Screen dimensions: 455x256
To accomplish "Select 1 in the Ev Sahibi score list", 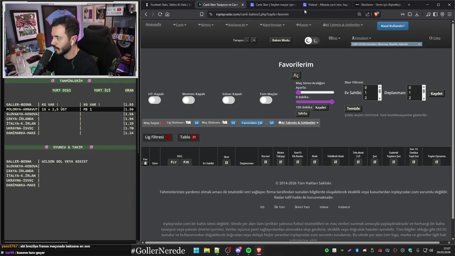I will 370,92.
